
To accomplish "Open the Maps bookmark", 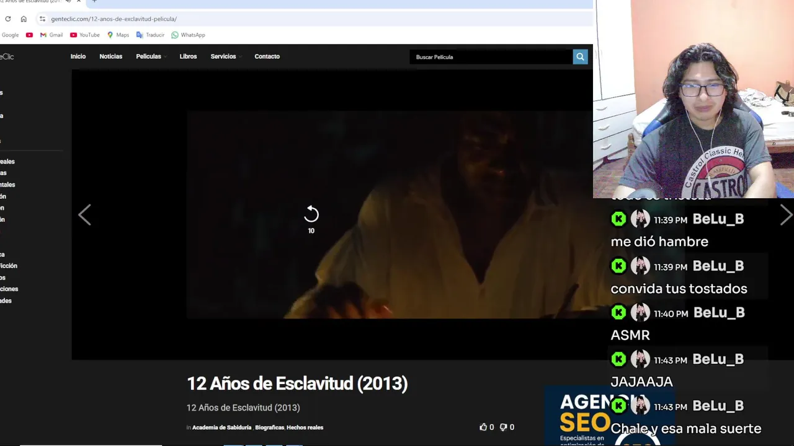I will click(x=118, y=35).
